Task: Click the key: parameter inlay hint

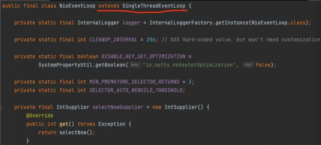Action: click(135, 65)
